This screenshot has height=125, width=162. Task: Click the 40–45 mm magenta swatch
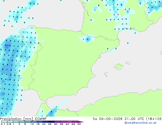tap(69, 122)
